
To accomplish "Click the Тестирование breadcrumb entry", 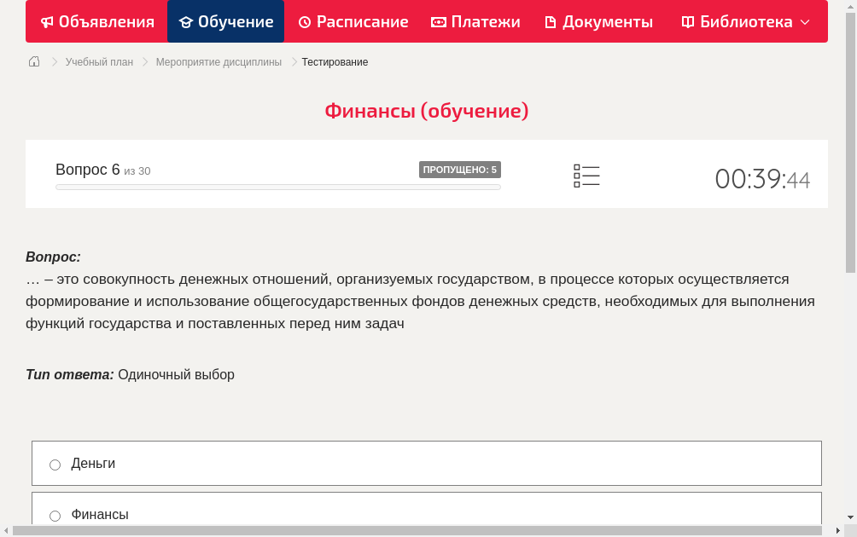I will (x=334, y=61).
